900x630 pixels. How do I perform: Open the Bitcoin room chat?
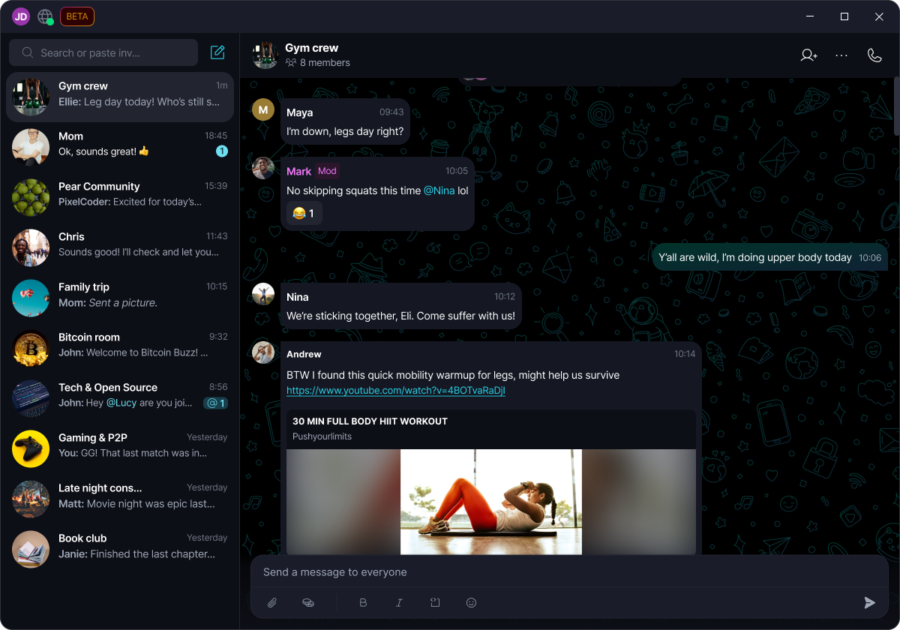tap(120, 348)
